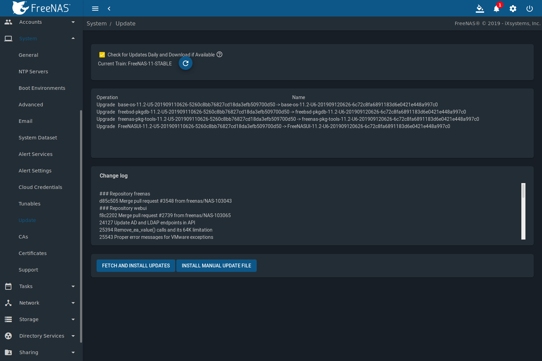This screenshot has height=361, width=542.
Task: Click the System laptop icon
Action: point(8,39)
